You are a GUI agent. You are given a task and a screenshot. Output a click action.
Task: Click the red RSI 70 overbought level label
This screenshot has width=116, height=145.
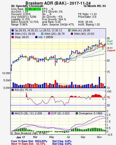(108, 97)
